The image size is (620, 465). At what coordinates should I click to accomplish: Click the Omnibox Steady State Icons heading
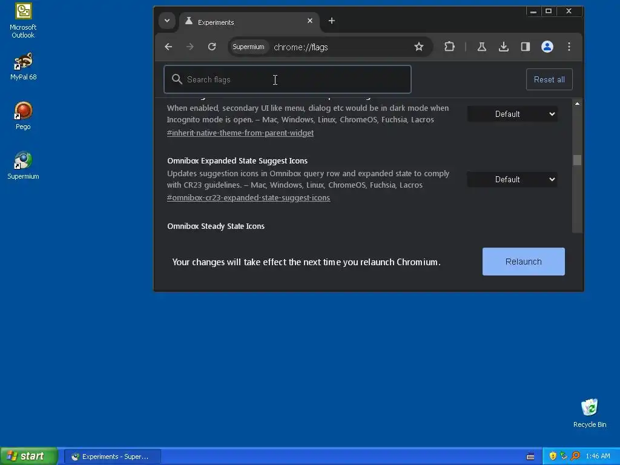216,226
